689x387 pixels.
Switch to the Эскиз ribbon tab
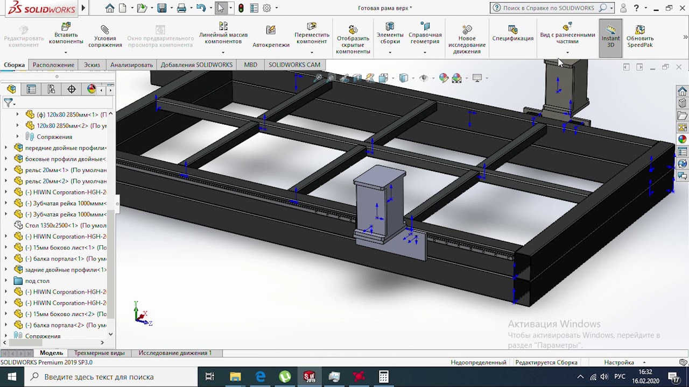92,64
